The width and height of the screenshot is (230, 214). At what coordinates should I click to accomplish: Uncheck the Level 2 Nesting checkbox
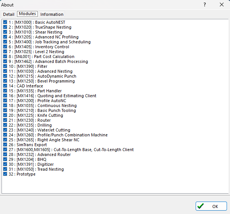5,52
